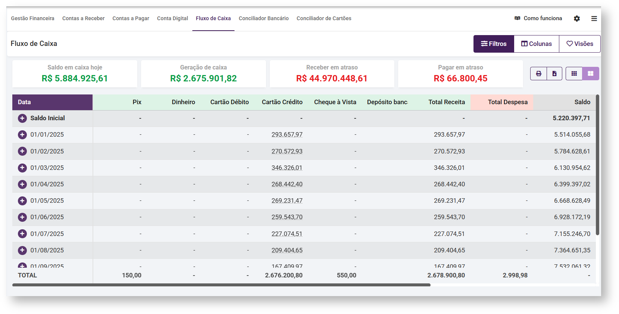Open Cartão Crédito value 293.657,97 link
The height and width of the screenshot is (314, 619).
click(x=287, y=135)
